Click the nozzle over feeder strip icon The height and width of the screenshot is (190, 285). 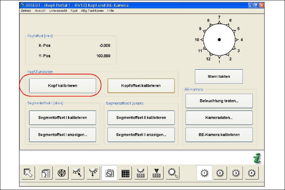pos(157,173)
